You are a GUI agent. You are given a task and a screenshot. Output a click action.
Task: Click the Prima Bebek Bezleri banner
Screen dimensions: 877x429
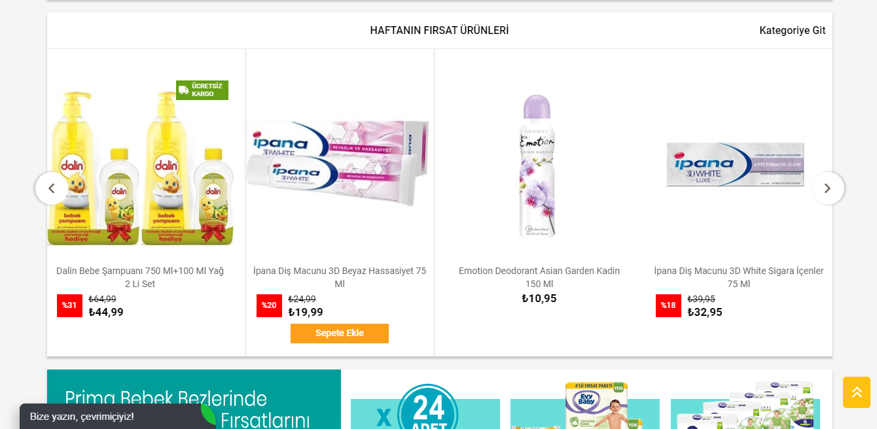pyautogui.click(x=194, y=400)
